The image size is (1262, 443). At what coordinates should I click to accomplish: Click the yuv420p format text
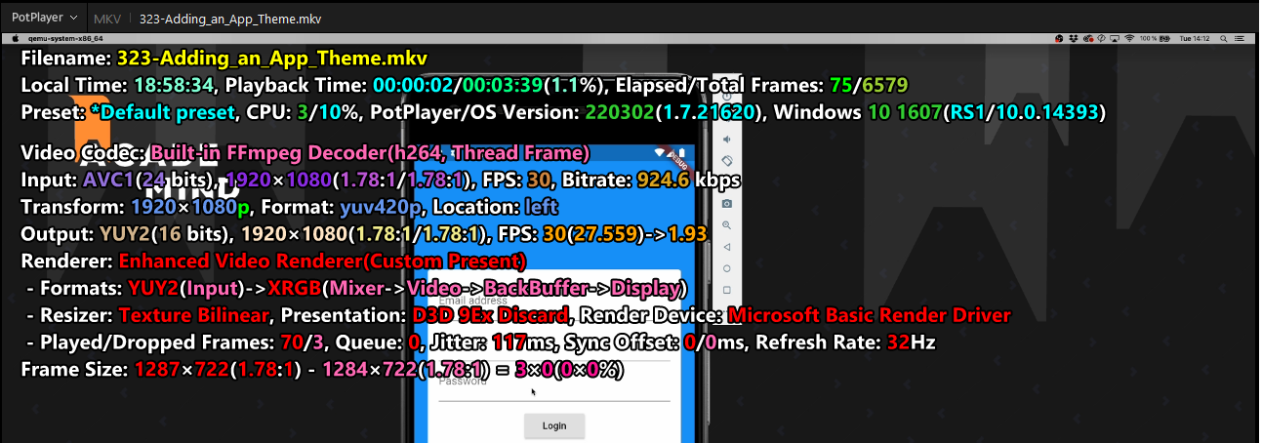coord(382,207)
